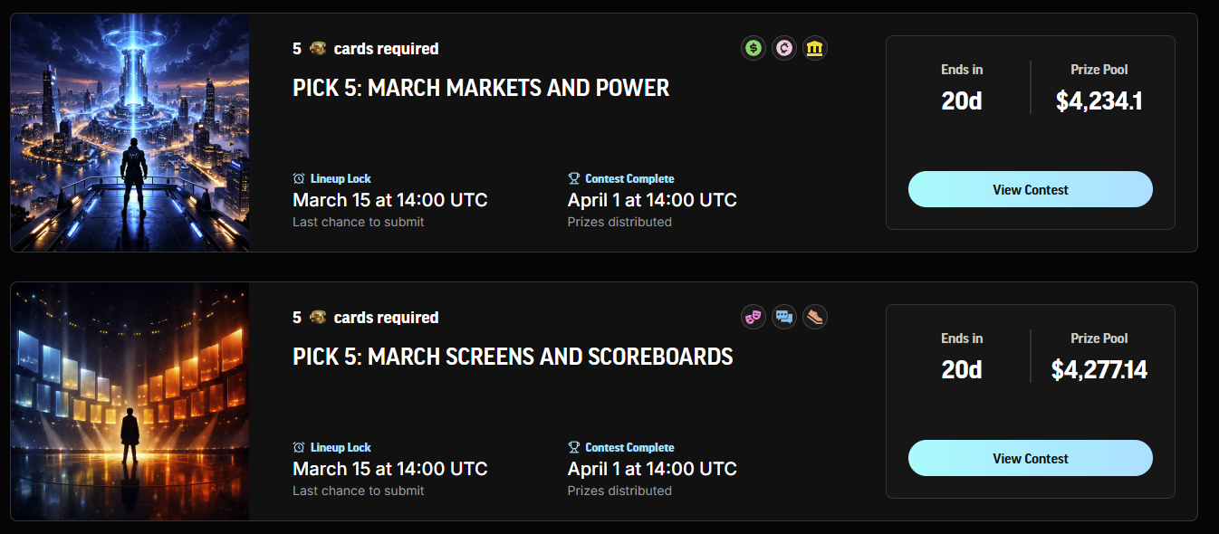Image resolution: width=1219 pixels, height=534 pixels.
Task: Click the Lineup Lock alarm clock icon for Markets and Power
Action: 299,179
